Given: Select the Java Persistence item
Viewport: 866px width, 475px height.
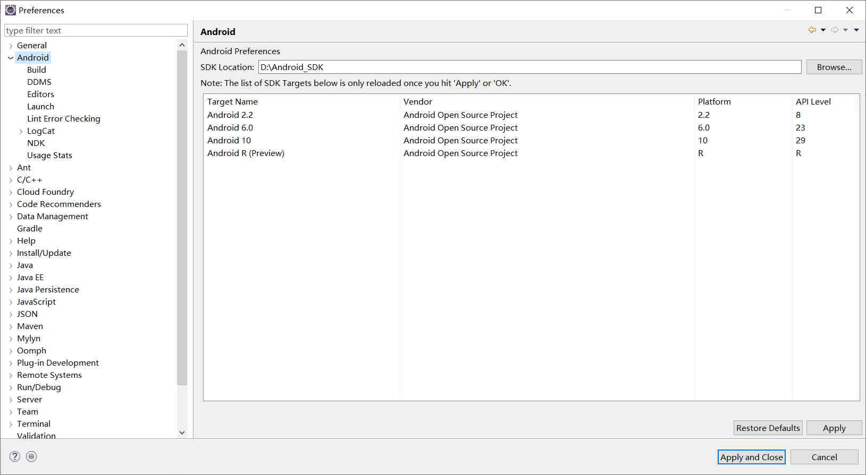Looking at the screenshot, I should (48, 289).
